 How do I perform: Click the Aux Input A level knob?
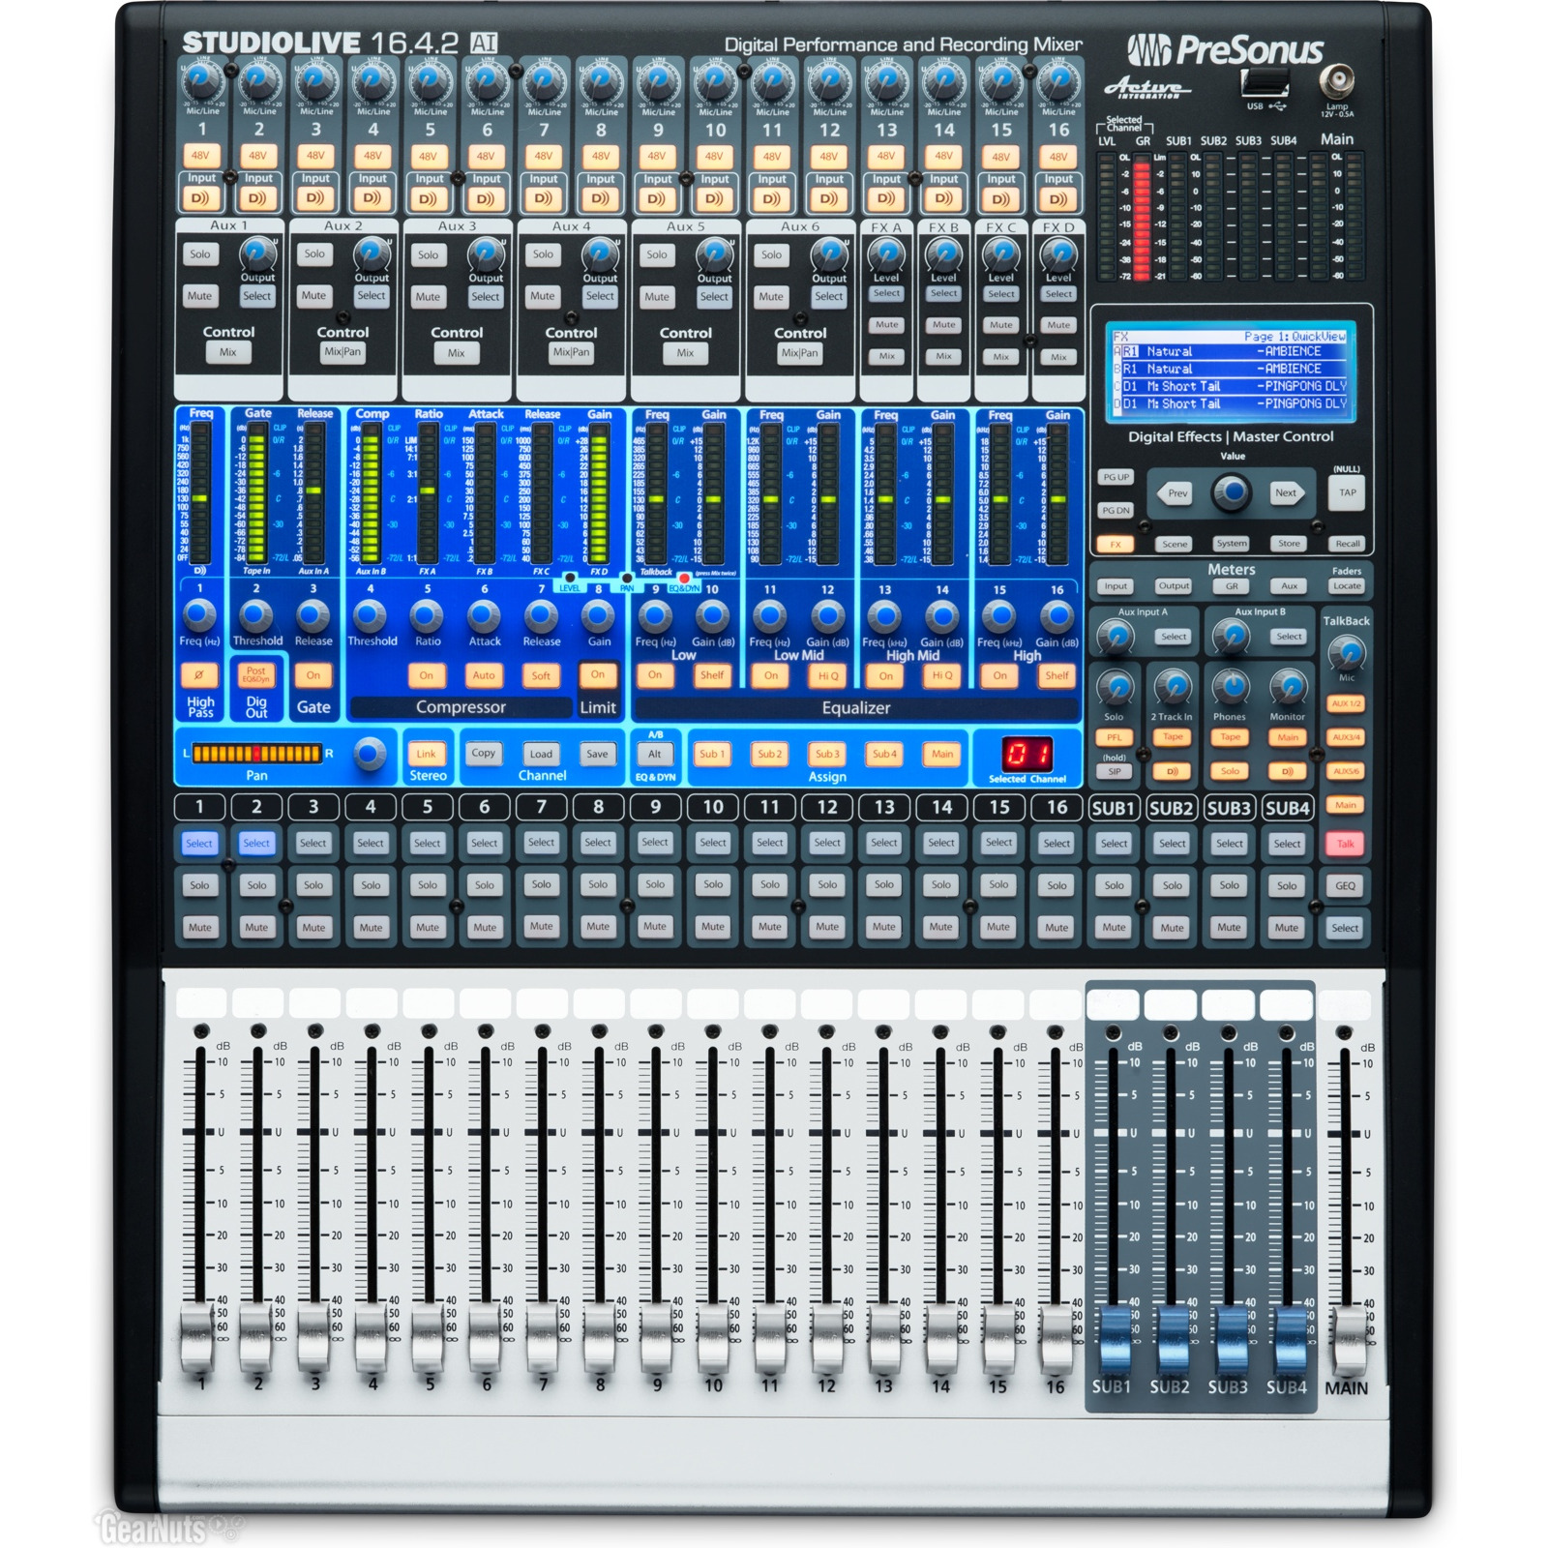(1116, 636)
